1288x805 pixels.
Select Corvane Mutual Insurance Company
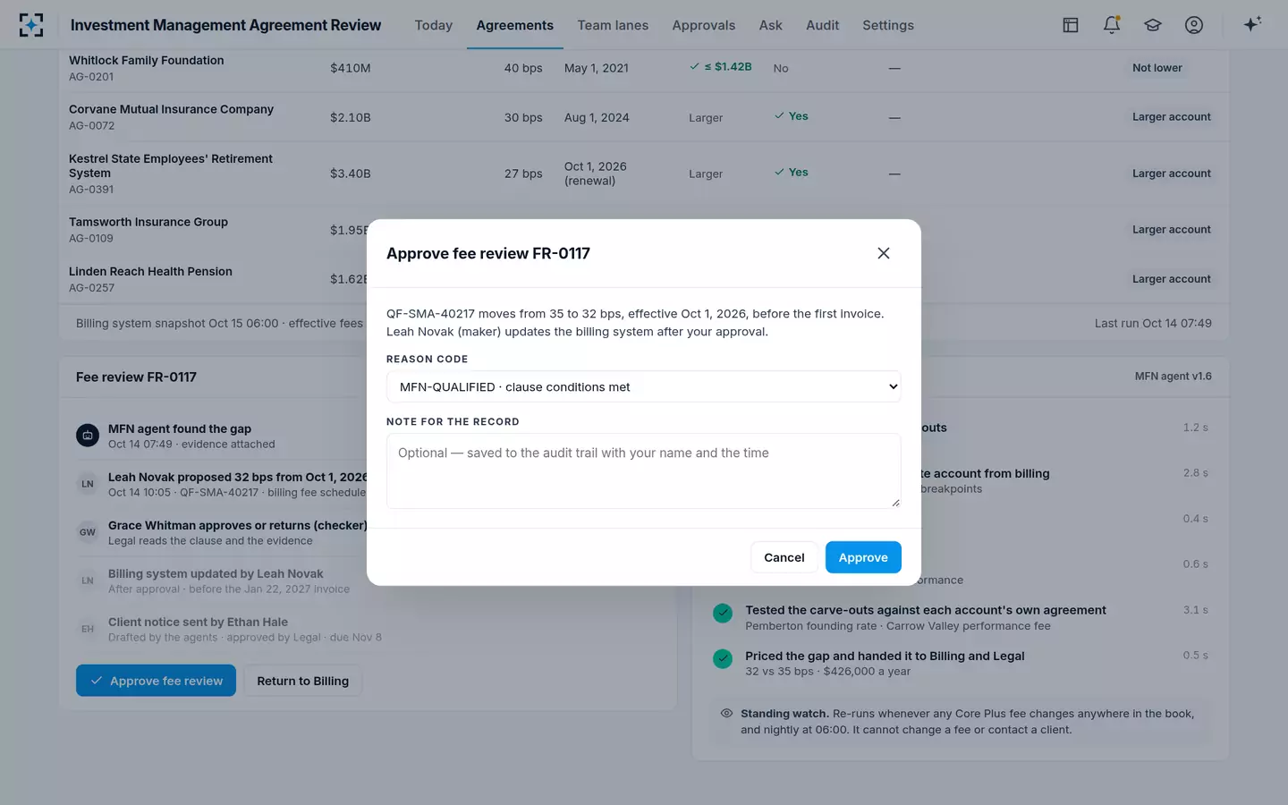[x=172, y=109]
